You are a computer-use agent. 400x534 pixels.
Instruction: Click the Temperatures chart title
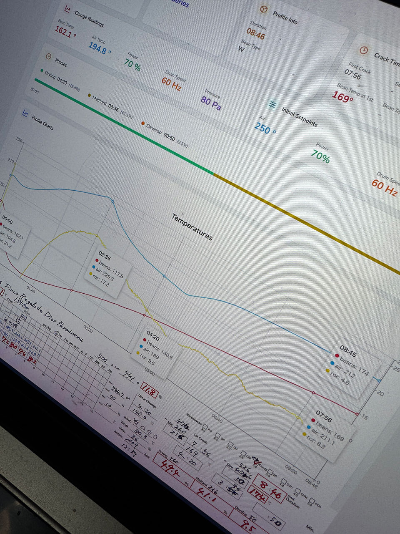pos(192,227)
